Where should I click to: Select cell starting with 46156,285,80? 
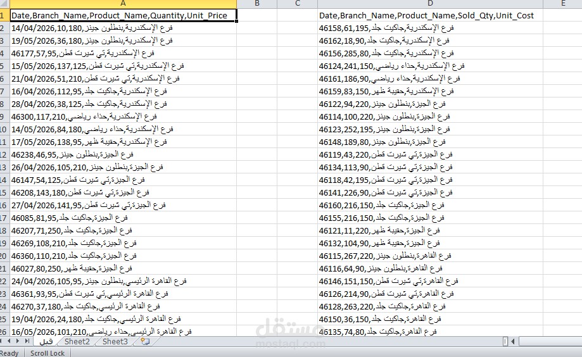coord(430,53)
